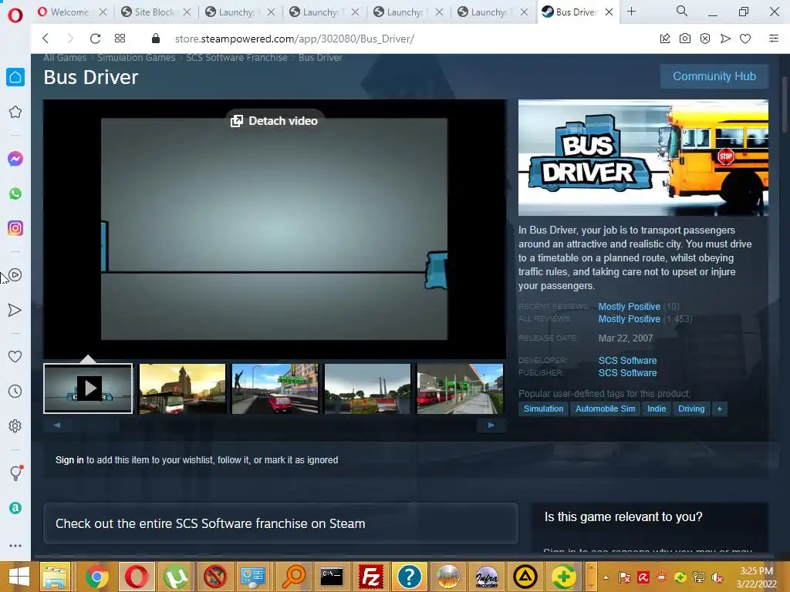Viewport: 790px width, 592px height.
Task: Open FileZilla from the taskbar
Action: [370, 577]
